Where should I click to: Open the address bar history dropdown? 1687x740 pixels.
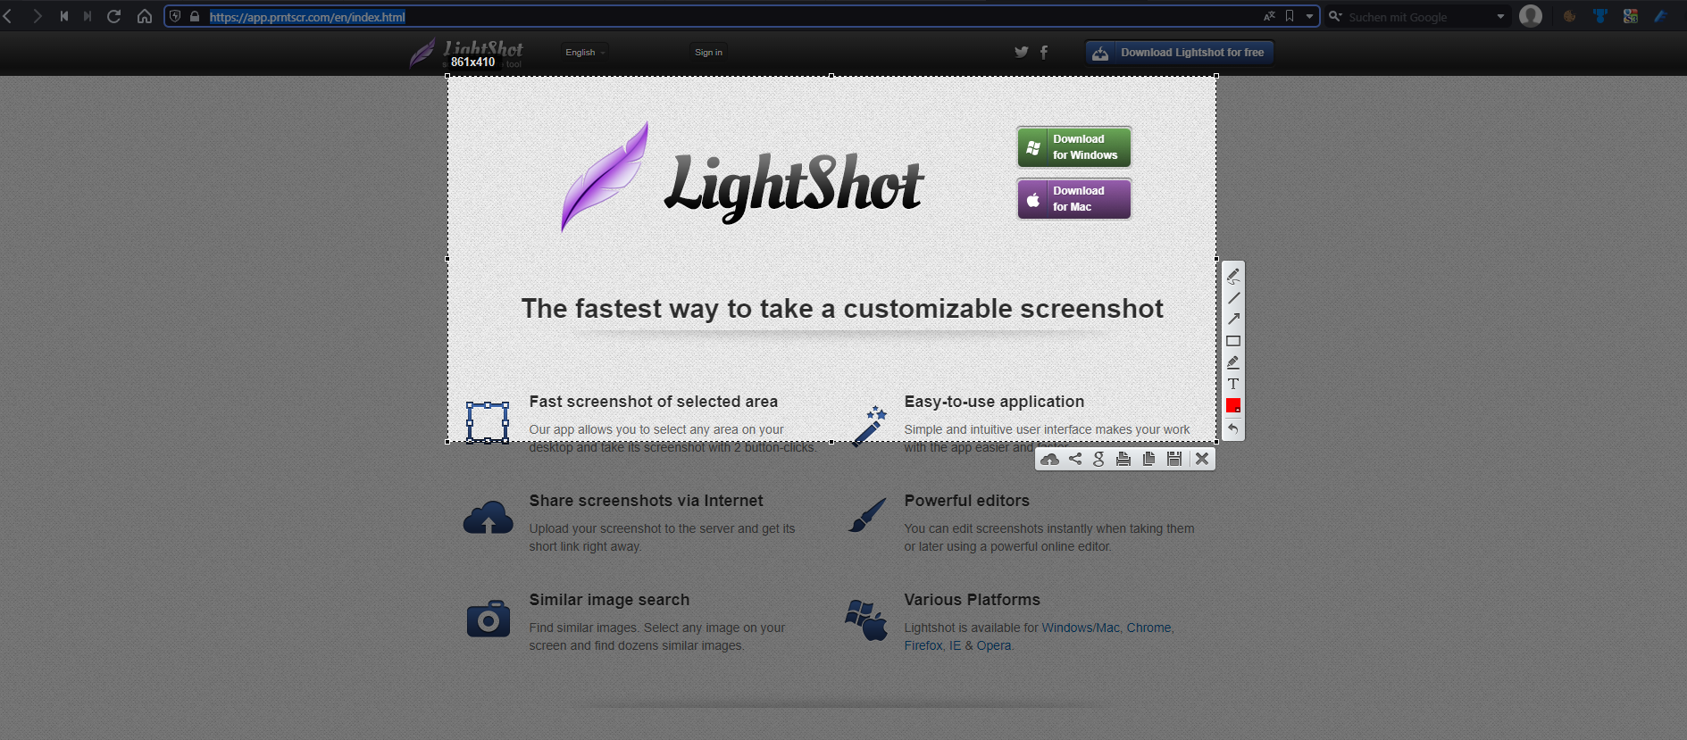point(1309,16)
